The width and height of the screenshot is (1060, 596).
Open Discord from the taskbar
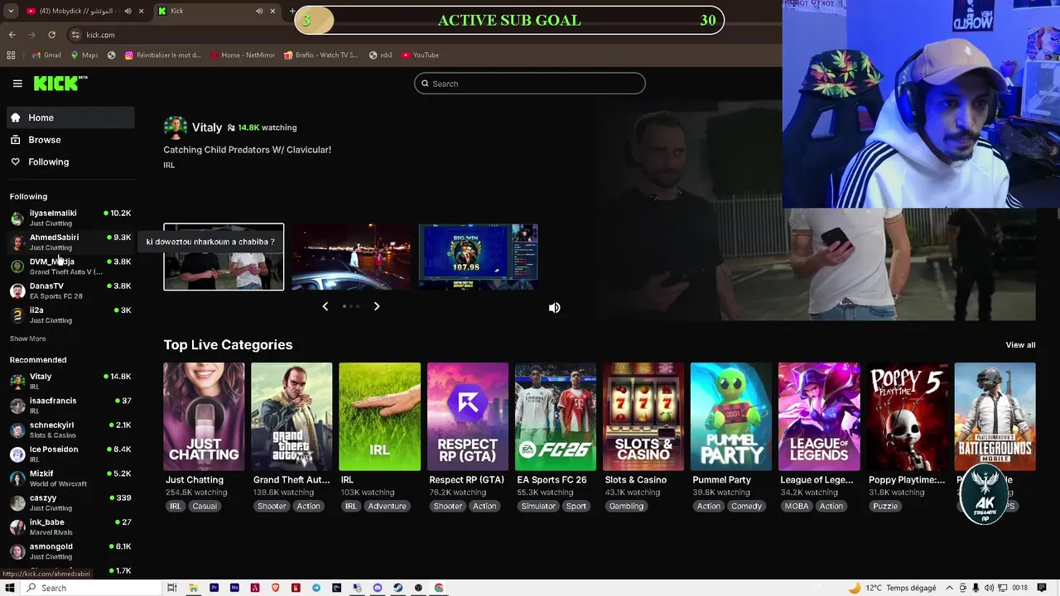click(378, 588)
